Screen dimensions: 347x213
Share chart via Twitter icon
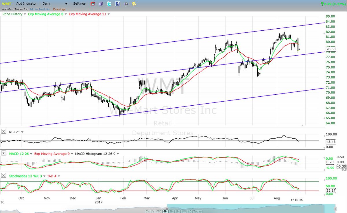click(109, 4)
